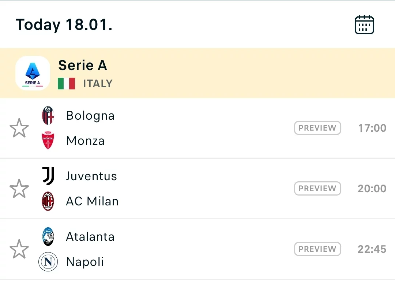The width and height of the screenshot is (395, 282).
Task: Open PREVIEW for Bologna vs Monza
Action: tap(317, 128)
